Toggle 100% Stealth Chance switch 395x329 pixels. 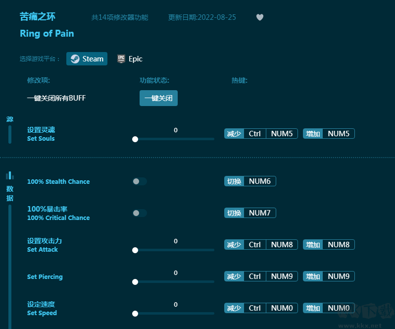pos(140,181)
